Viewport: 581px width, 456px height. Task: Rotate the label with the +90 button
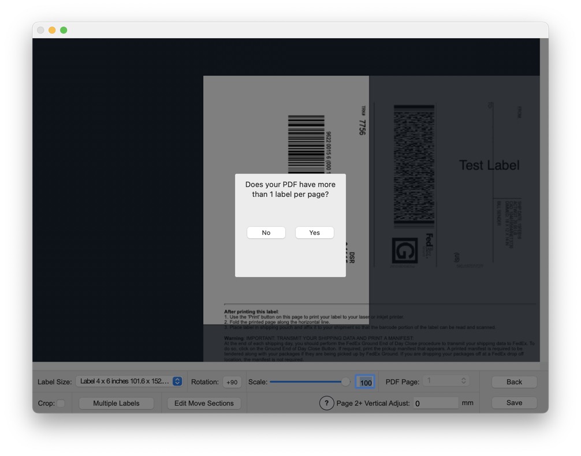(232, 382)
